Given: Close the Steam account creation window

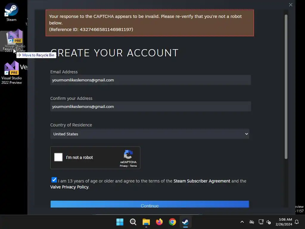Looking at the screenshot, I should coord(291,5).
